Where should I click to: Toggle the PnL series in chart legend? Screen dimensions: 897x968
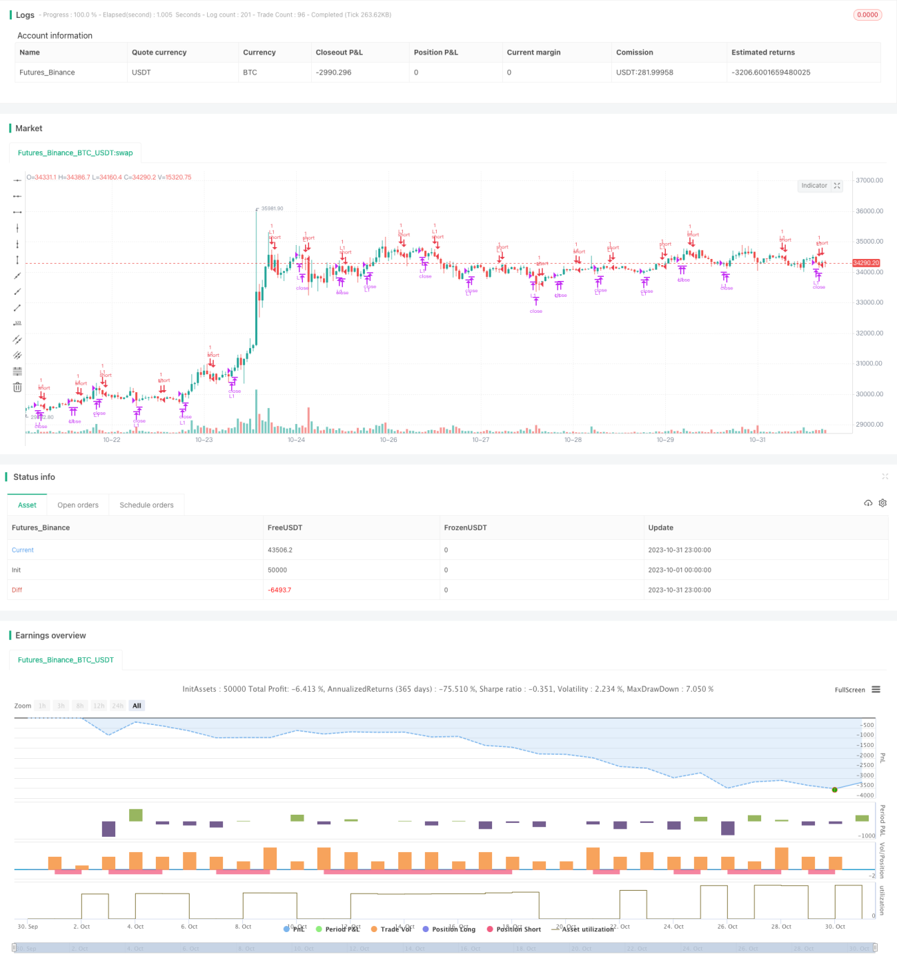point(294,929)
